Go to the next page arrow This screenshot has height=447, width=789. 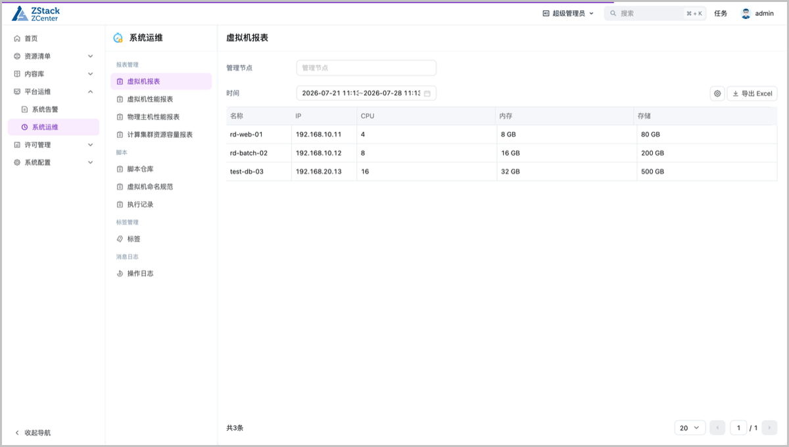770,428
